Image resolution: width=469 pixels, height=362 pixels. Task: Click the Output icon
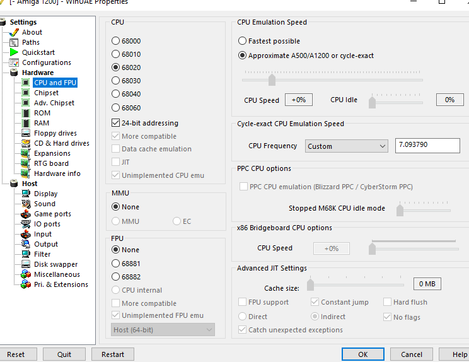pyautogui.click(x=26, y=244)
